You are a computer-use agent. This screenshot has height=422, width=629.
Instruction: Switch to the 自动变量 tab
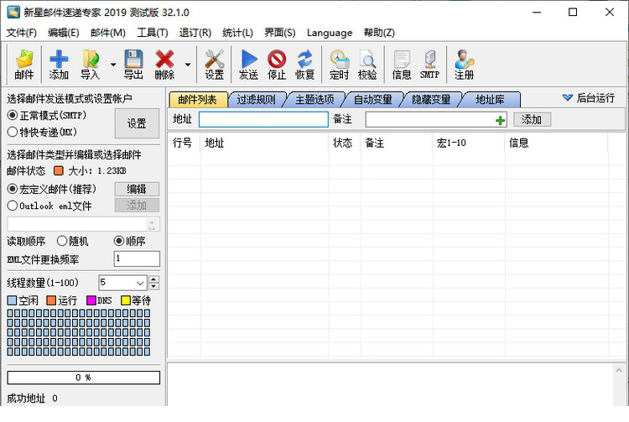coord(373,100)
